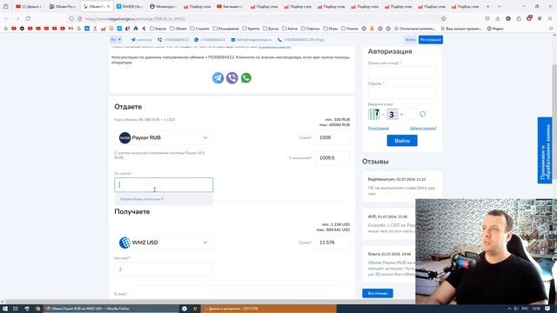The width and height of the screenshot is (557, 313).
Task: Click give amount field showing 1000
Action: click(332, 137)
